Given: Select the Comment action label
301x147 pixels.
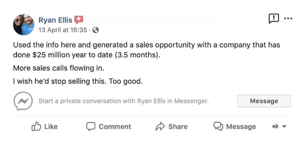Looking at the screenshot, I should pyautogui.click(x=115, y=127).
